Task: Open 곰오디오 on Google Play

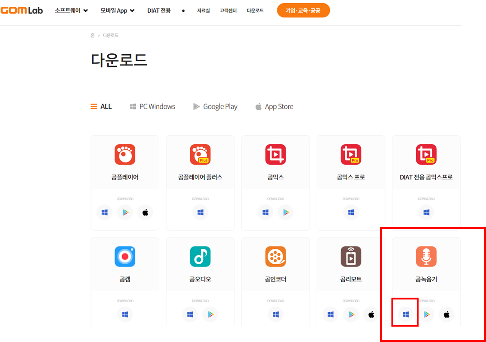Action: pos(210,314)
